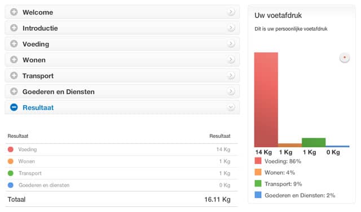Click the blue dot for Goederen en diensten
This screenshot has width=361, height=212.
click(11, 185)
